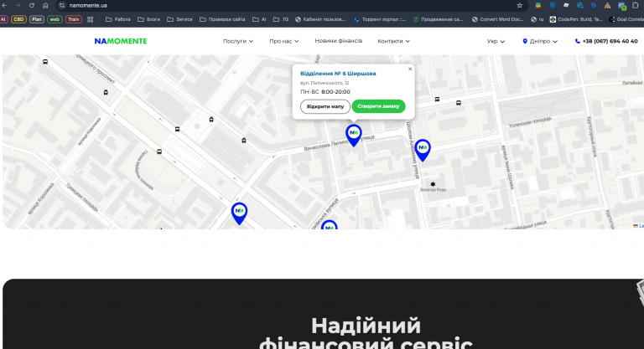
Task: View site information icon in address bar
Action: pos(62,5)
